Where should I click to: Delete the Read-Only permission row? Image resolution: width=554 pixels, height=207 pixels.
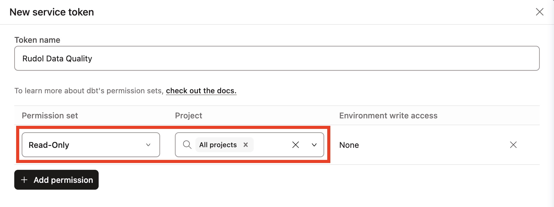click(513, 145)
